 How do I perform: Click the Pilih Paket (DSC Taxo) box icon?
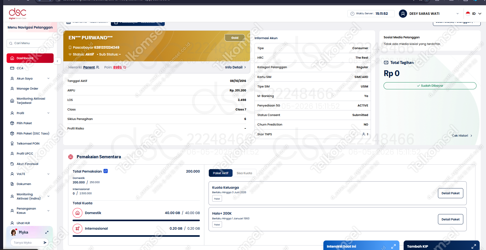[12, 133]
